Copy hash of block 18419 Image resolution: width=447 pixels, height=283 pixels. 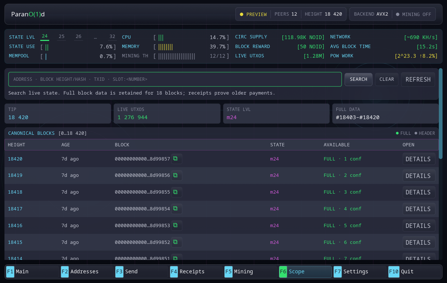click(177, 175)
